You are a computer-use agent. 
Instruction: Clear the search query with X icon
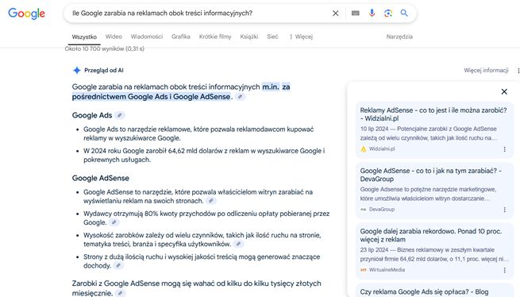pyautogui.click(x=336, y=13)
